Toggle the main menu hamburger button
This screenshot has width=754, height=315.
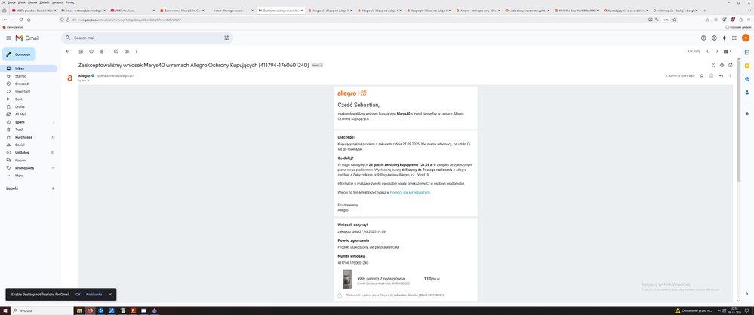[8, 38]
